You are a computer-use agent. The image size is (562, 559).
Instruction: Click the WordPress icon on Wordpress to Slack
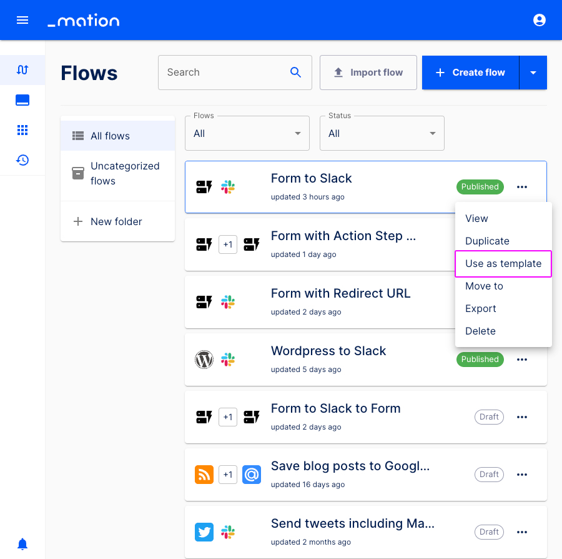click(204, 359)
